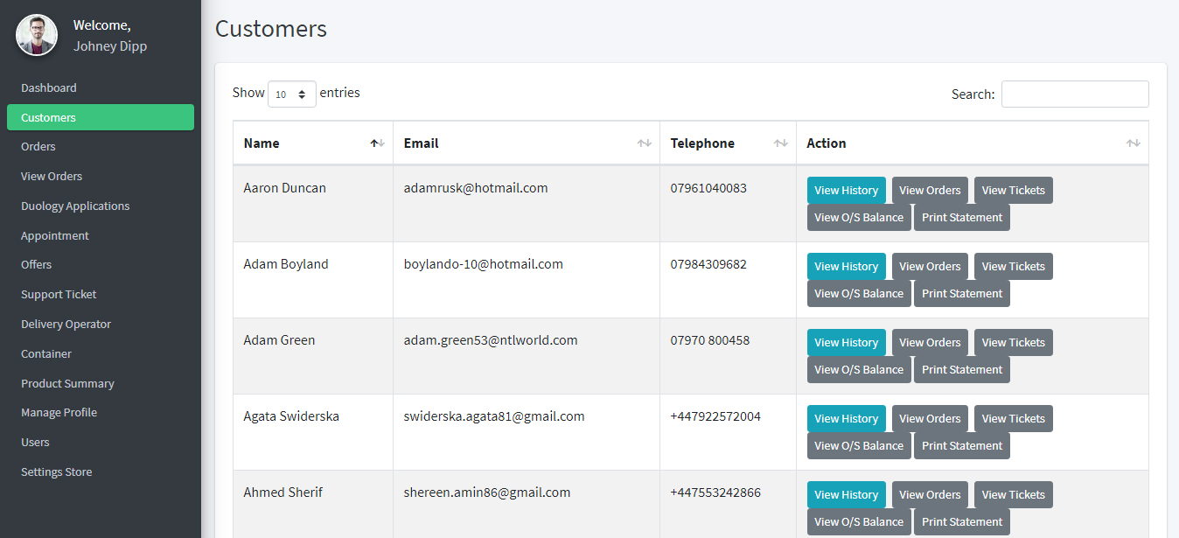View History for Aaron Duncan

coord(846,190)
